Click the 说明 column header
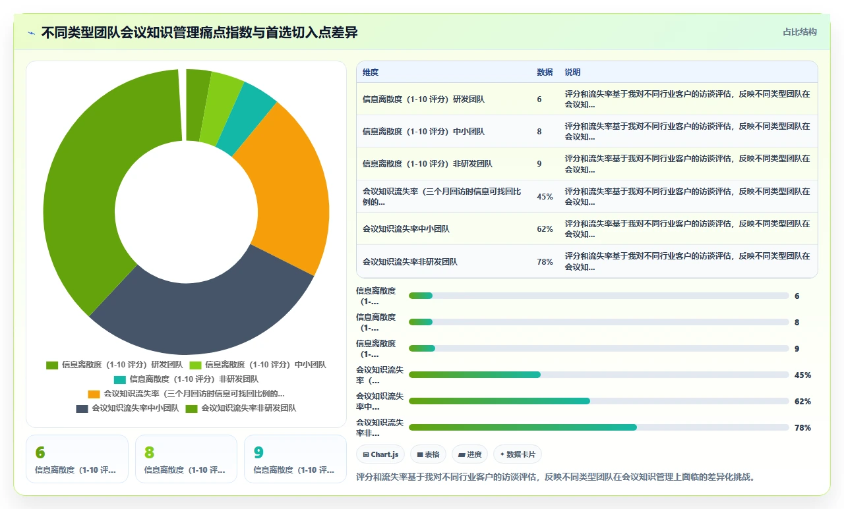This screenshot has width=844, height=509. click(572, 72)
